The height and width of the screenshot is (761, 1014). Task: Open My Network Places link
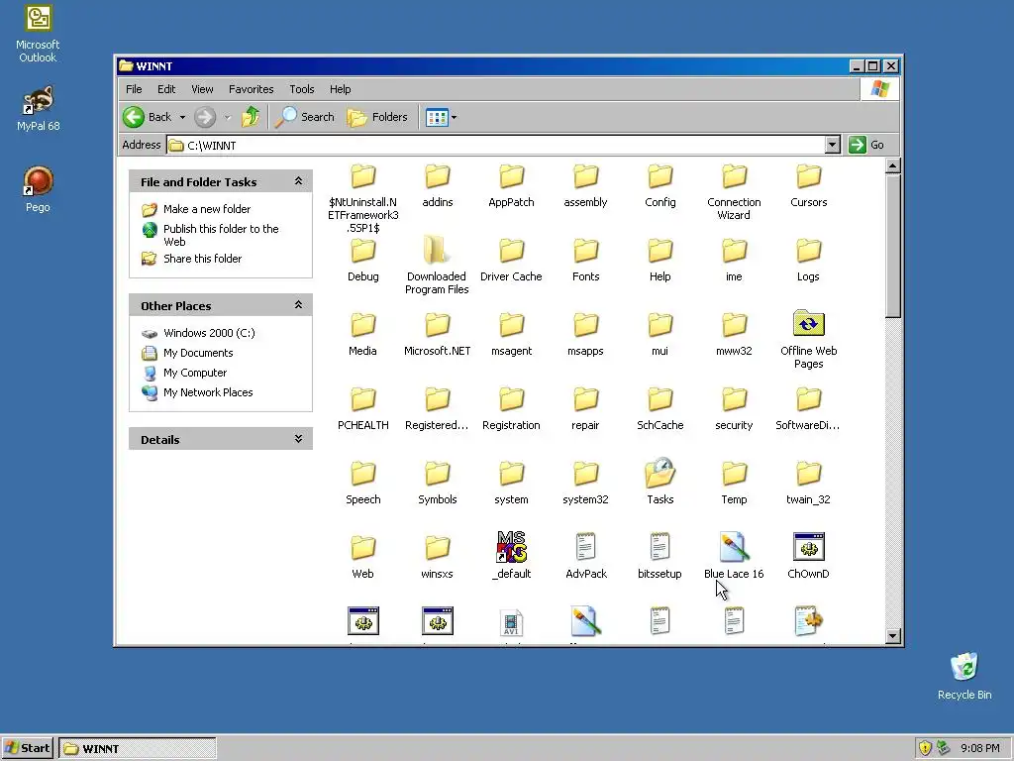click(208, 392)
